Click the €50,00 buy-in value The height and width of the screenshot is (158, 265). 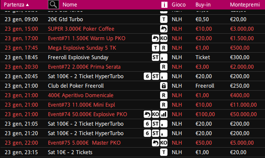(204, 143)
